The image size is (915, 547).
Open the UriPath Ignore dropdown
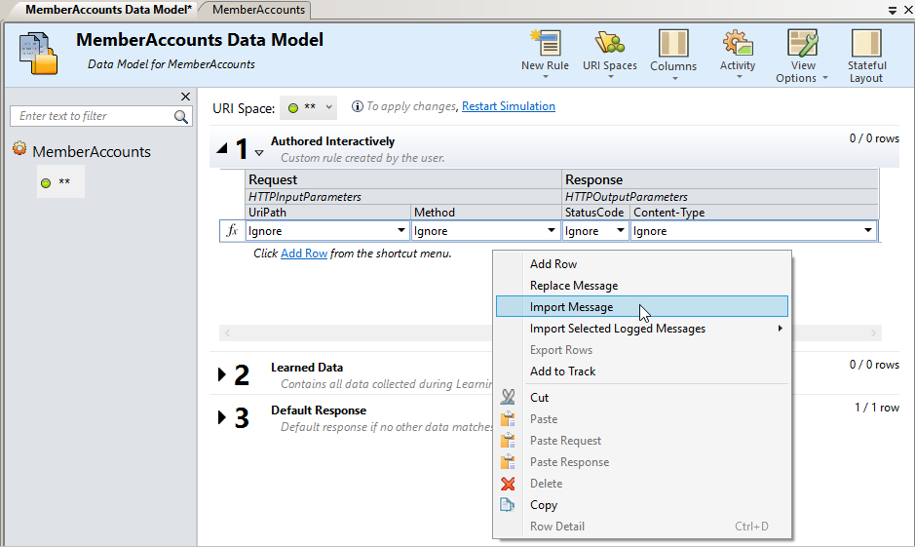pyautogui.click(x=401, y=231)
